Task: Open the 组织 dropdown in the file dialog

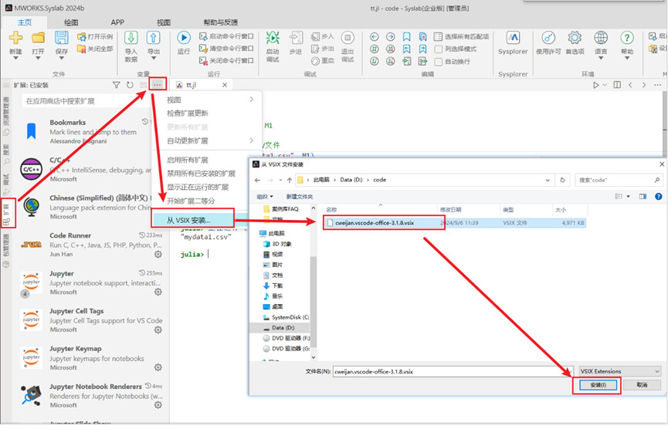Action: pos(265,196)
